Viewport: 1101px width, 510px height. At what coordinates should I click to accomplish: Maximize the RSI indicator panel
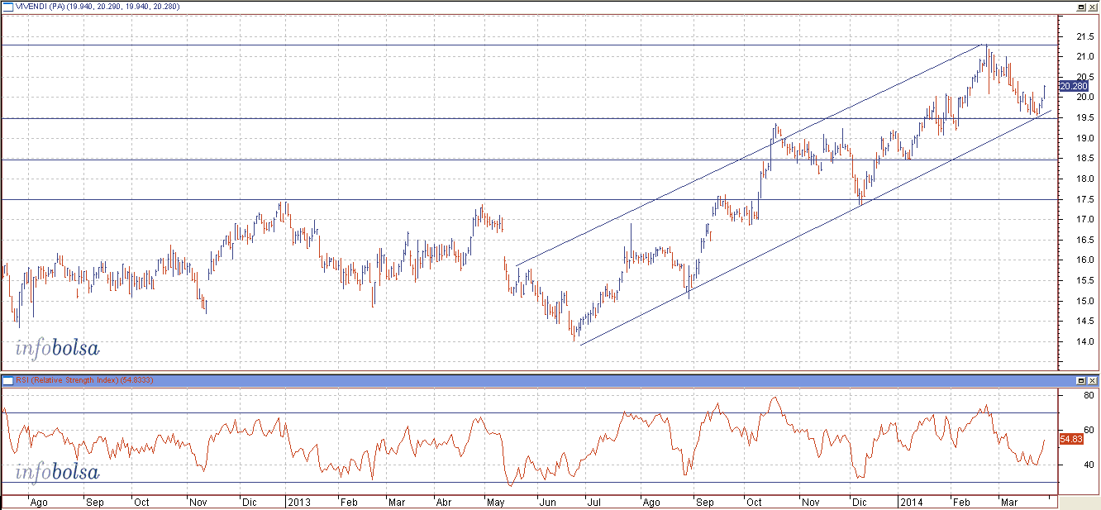click(1081, 380)
